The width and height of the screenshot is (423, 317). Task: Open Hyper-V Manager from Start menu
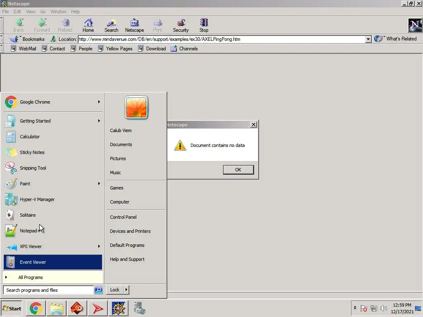(53, 199)
